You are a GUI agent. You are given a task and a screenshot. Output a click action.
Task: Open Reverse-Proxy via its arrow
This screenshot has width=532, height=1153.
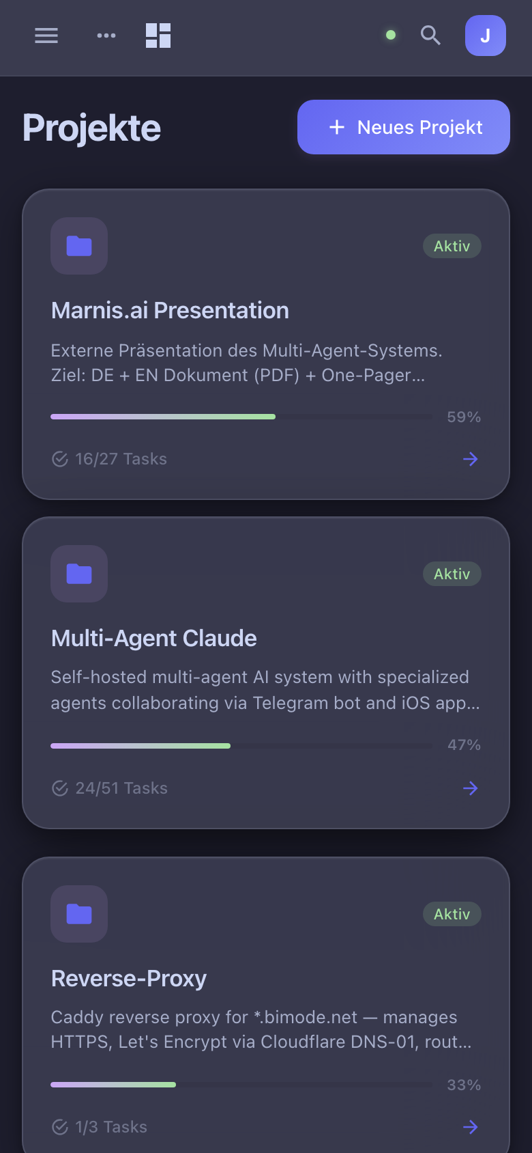[470, 1127]
